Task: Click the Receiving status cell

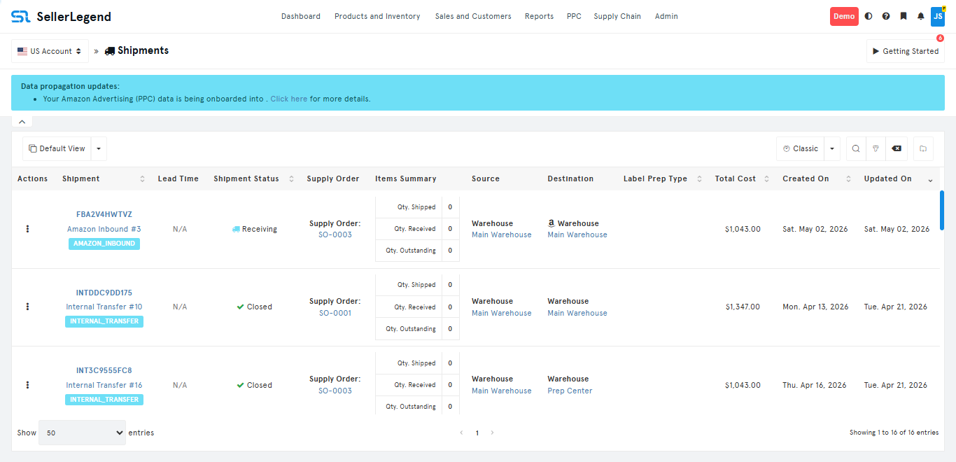Action: 255,229
